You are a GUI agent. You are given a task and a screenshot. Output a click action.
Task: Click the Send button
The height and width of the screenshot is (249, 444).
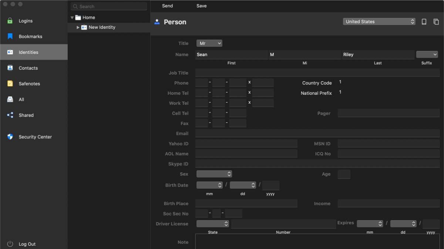tap(167, 6)
